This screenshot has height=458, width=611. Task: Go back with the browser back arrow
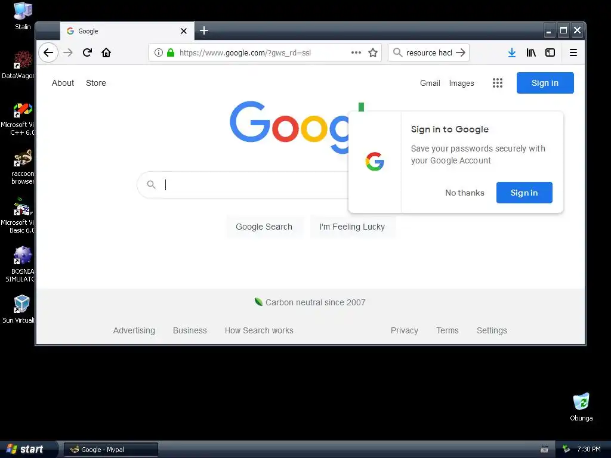pyautogui.click(x=48, y=52)
